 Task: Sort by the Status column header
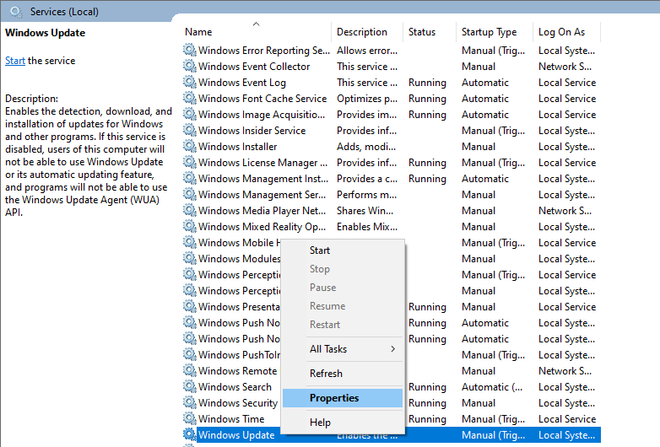422,32
